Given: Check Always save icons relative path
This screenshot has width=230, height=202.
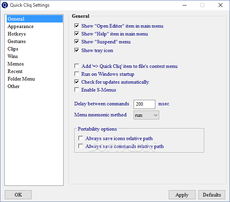Looking at the screenshot, I should click(x=81, y=138).
